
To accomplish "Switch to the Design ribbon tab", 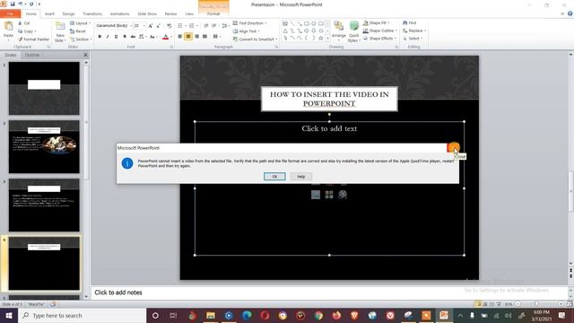I will 68,13.
